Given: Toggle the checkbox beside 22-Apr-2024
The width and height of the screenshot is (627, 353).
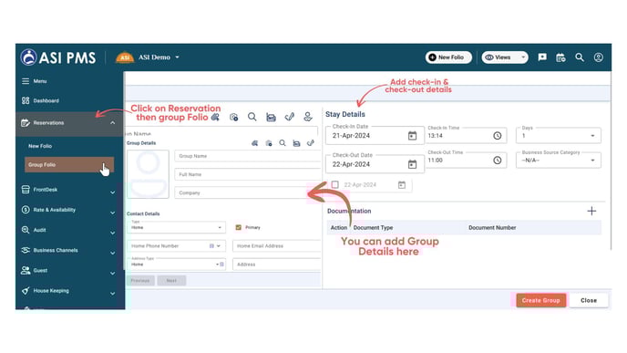Looking at the screenshot, I should [335, 184].
